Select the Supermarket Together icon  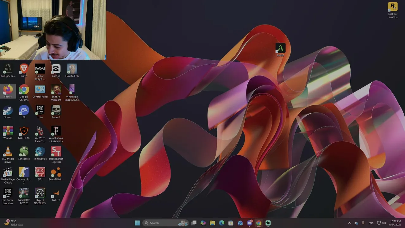[x=56, y=155]
